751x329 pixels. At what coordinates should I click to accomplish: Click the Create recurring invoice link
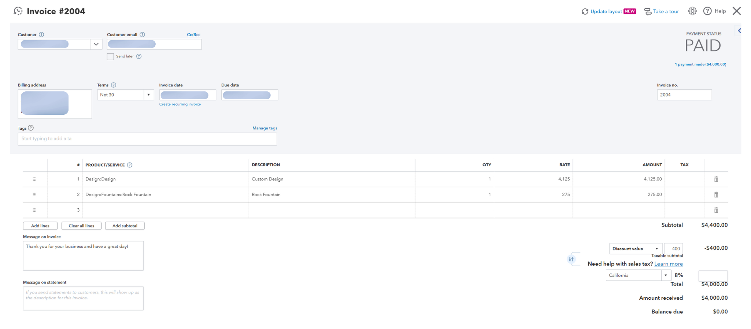coord(180,104)
